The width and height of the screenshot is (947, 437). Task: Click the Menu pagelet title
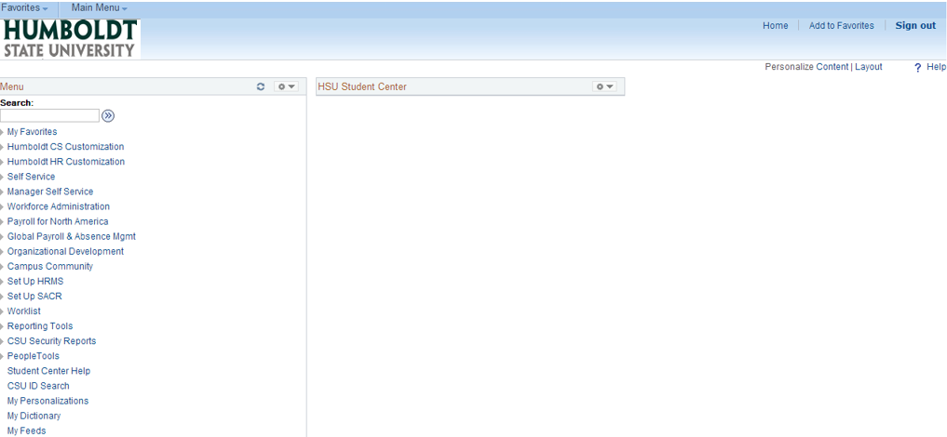click(12, 86)
